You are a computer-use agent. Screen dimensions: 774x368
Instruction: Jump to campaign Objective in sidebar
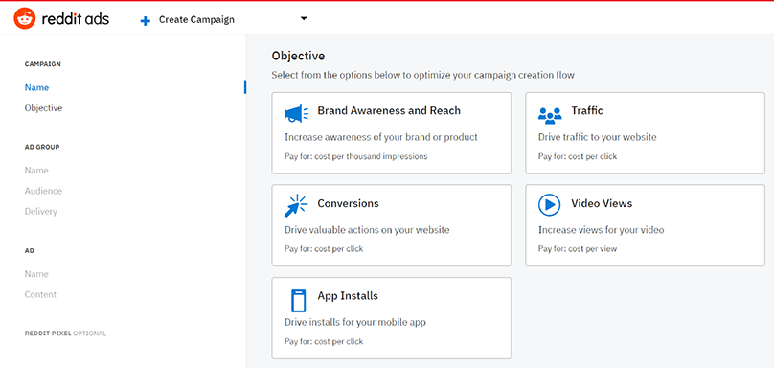point(43,107)
